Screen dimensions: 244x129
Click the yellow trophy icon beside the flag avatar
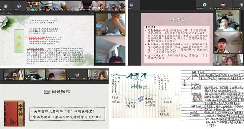pos(229,8)
